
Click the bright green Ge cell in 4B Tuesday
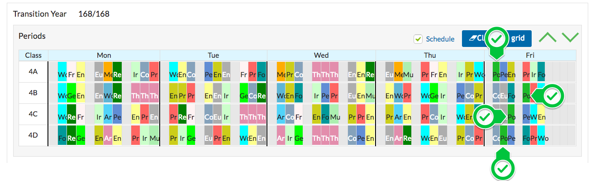(243, 93)
